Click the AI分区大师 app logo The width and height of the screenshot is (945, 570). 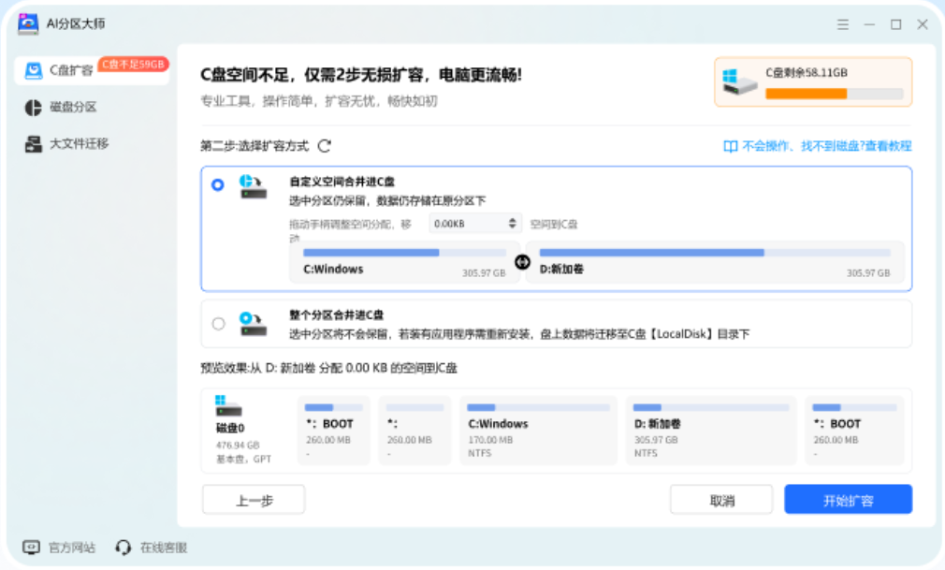pyautogui.click(x=28, y=23)
